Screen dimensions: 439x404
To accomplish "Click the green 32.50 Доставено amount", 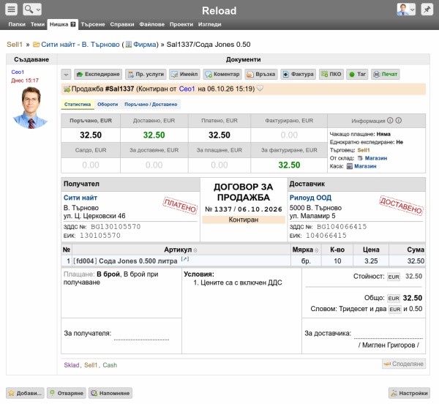I will [154, 135].
